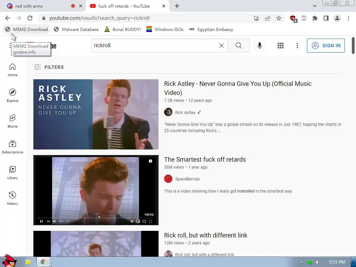Show hidden tray icons arrow

point(301,262)
